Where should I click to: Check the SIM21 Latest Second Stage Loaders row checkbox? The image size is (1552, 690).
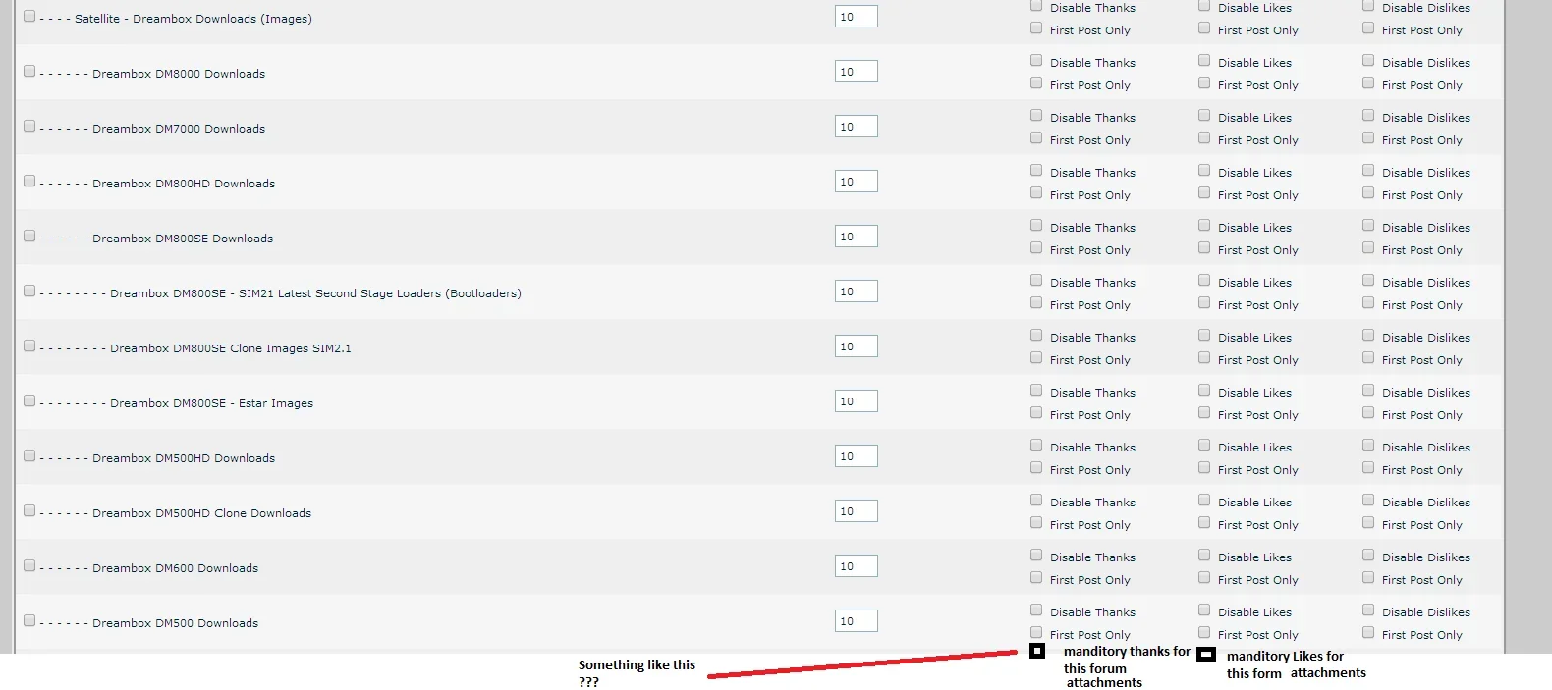[29, 291]
